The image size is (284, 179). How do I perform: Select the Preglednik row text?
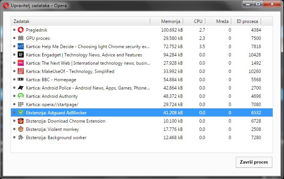pos(37,30)
